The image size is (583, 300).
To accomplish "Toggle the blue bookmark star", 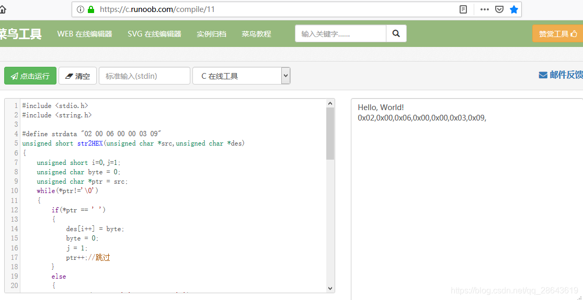I will tap(514, 9).
